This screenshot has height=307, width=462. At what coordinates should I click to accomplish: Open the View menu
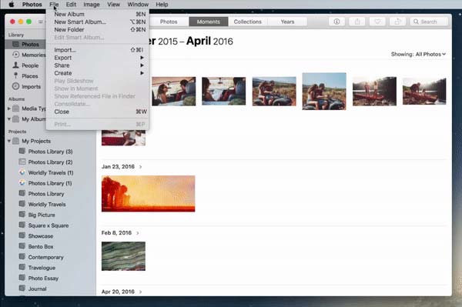click(x=113, y=5)
